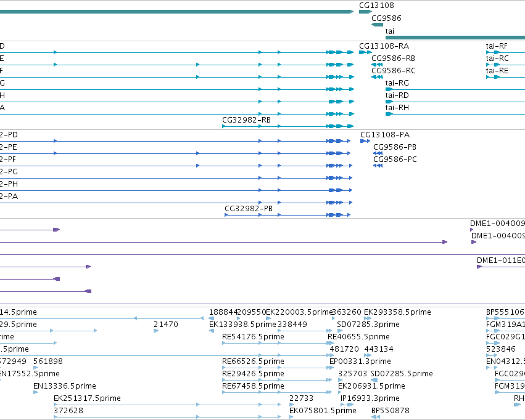The image size is (525, 420).
Task: Select EST SD07285.3prime
Action: pyautogui.click(x=368, y=325)
